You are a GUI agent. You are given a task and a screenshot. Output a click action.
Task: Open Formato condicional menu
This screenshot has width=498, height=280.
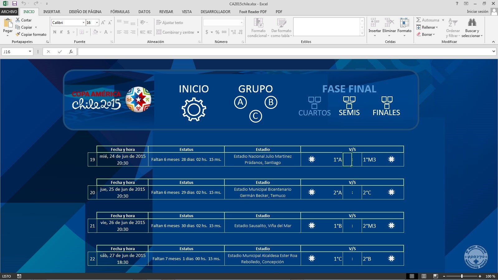click(x=258, y=28)
